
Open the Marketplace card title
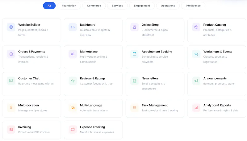point(89,52)
